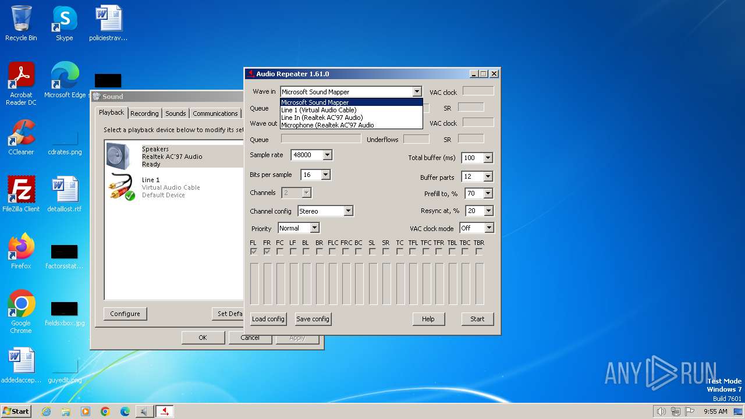Image resolution: width=745 pixels, height=419 pixels.
Task: Open the Recycle Bin desktop icon
Action: click(21, 23)
